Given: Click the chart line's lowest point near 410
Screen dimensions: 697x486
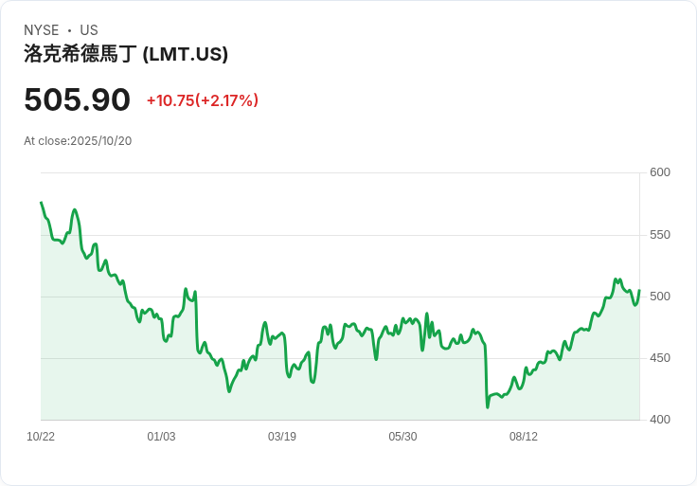Looking at the screenshot, I should point(488,406).
